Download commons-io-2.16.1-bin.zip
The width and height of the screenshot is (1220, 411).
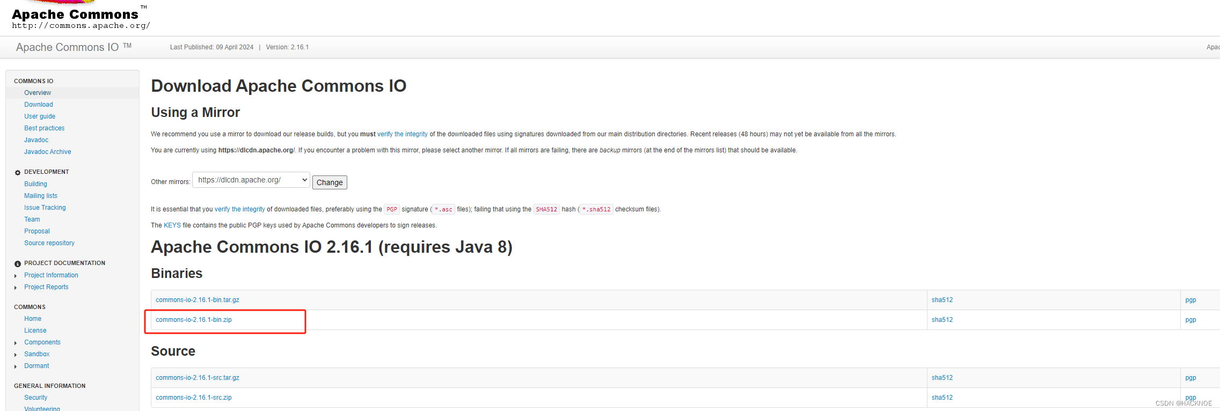coord(194,320)
